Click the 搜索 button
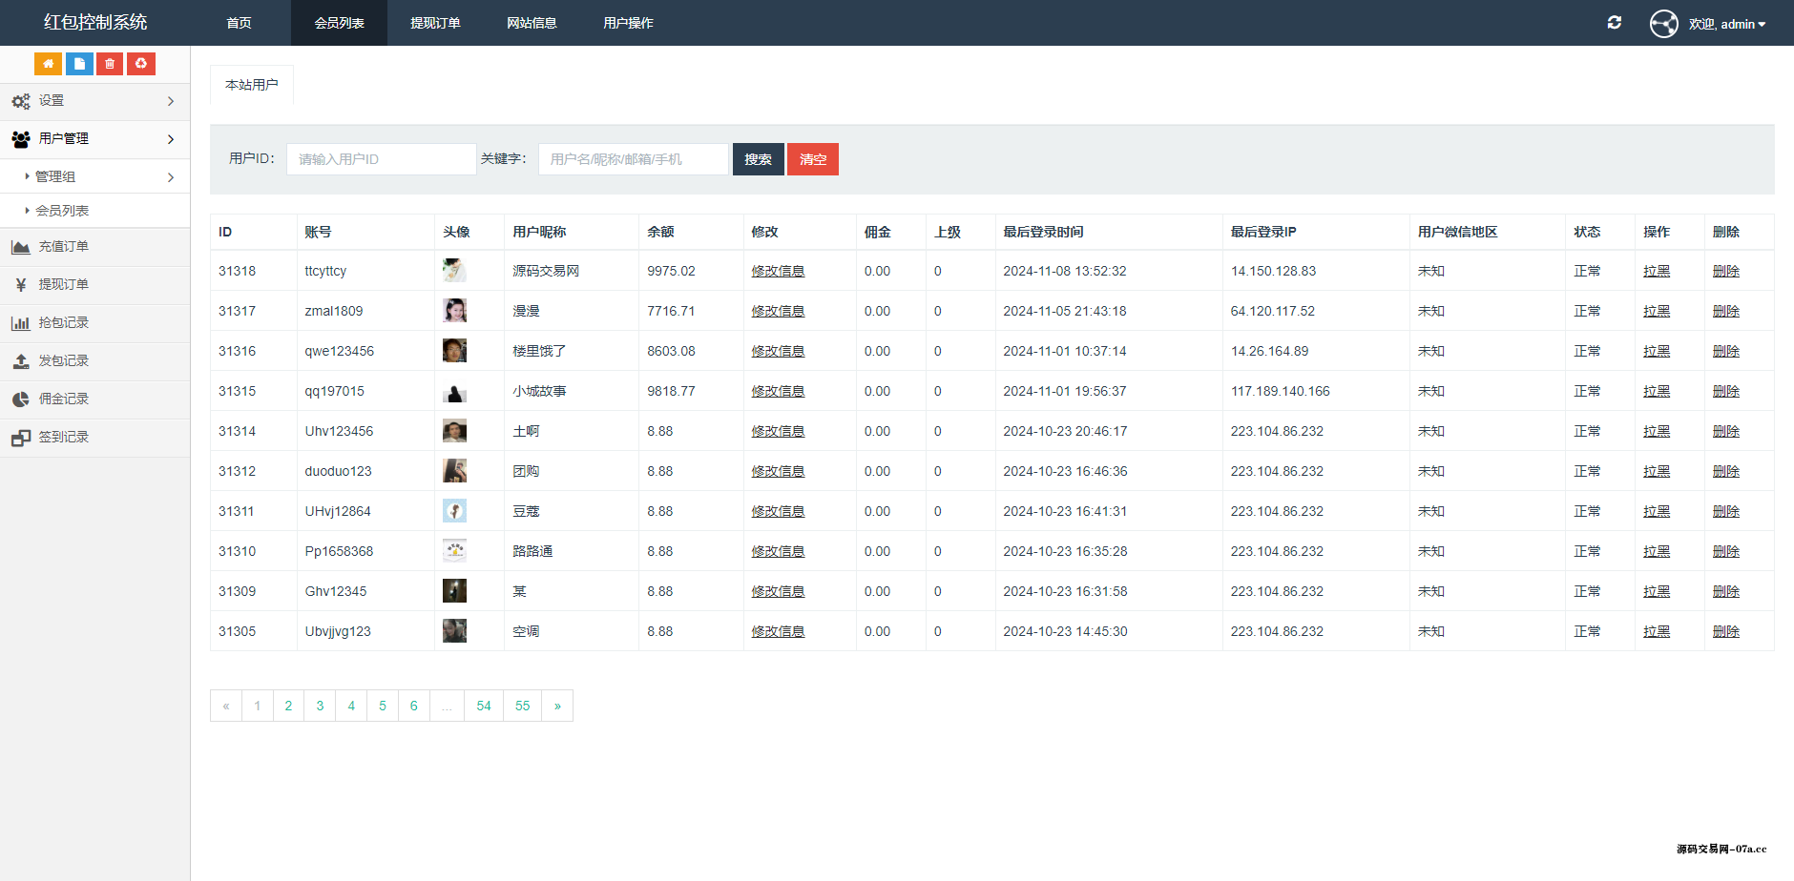Viewport: 1794px width, 881px height. point(759,159)
